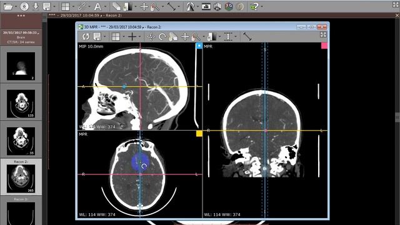This screenshot has height=225, width=400.
Task: Expand the text annotation dropdown arrow
Action: pos(105,7)
